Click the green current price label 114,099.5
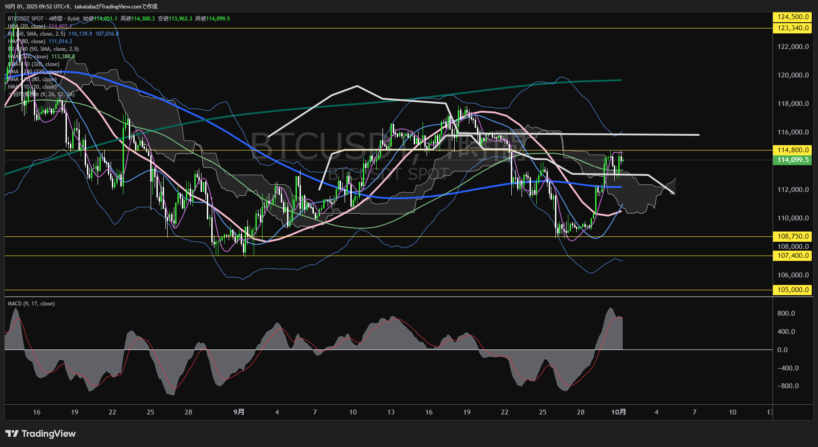818x447 pixels. pyautogui.click(x=792, y=160)
